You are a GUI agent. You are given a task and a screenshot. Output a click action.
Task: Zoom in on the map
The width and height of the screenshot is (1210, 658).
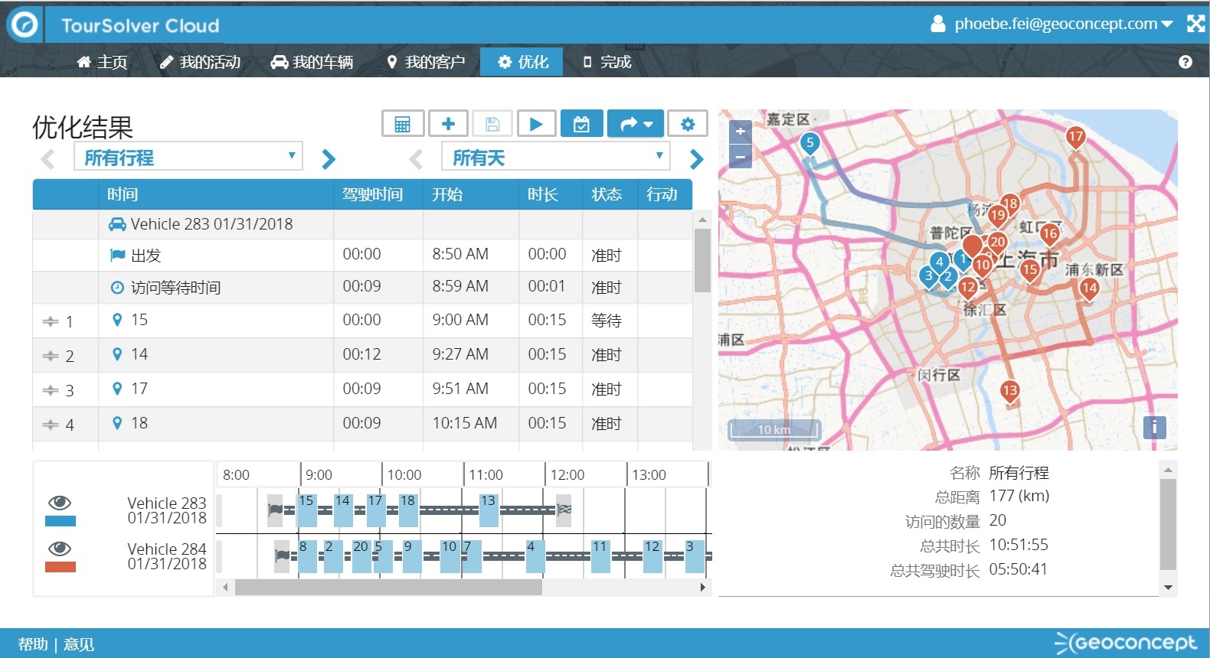point(740,132)
